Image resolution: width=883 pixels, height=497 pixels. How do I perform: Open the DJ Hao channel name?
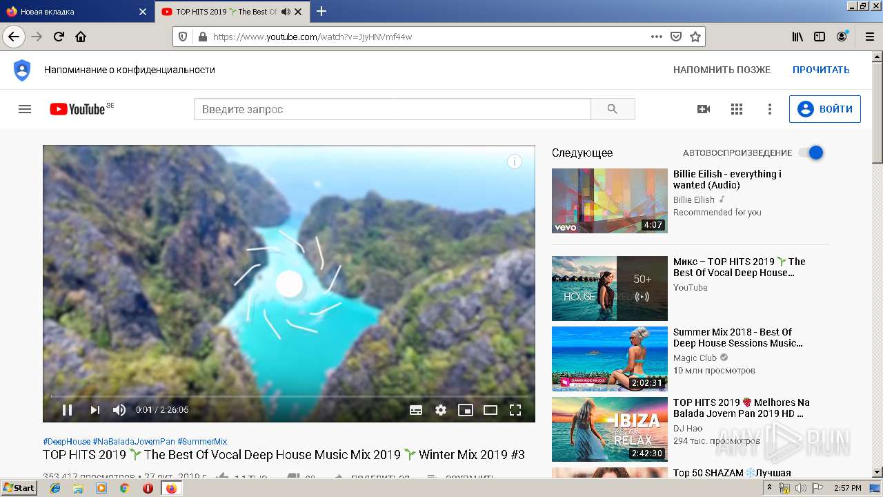tap(688, 429)
